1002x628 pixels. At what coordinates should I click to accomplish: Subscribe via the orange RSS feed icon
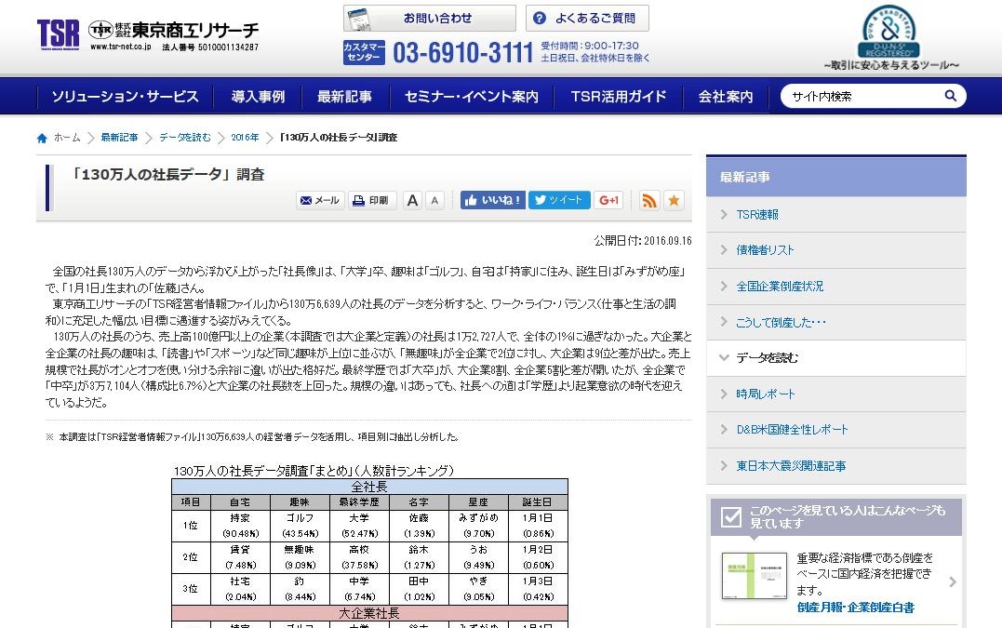coord(649,200)
